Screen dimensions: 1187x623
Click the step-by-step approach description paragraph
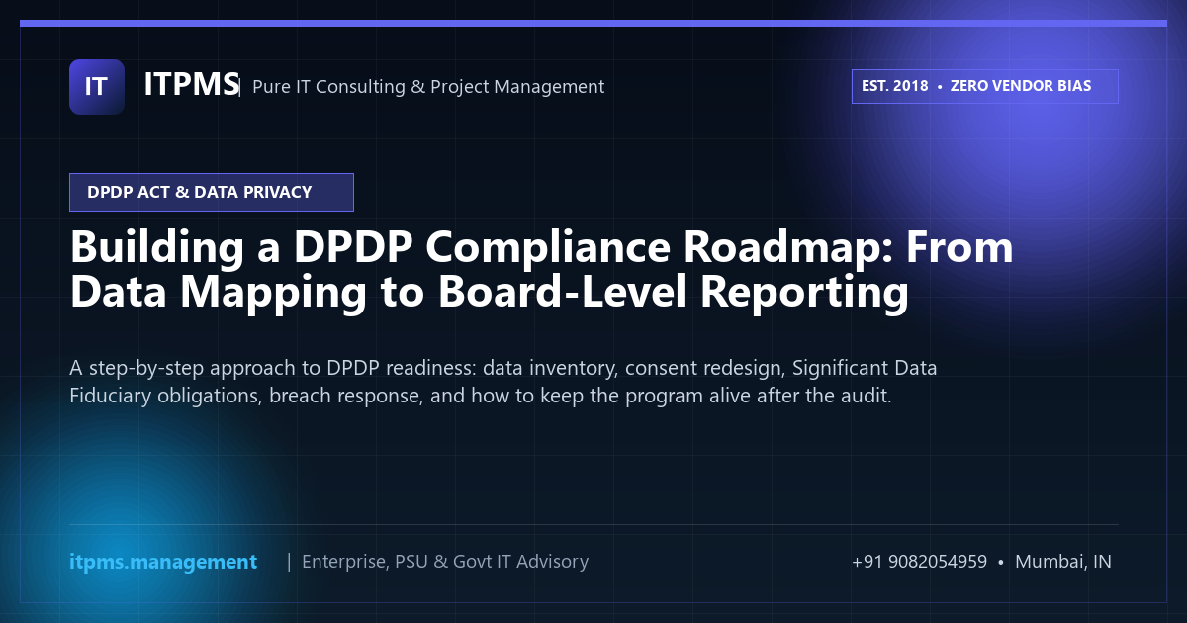pos(503,382)
